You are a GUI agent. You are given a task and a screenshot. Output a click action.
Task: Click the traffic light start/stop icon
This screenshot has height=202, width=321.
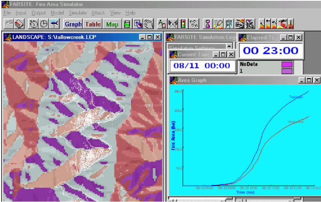coord(183,24)
